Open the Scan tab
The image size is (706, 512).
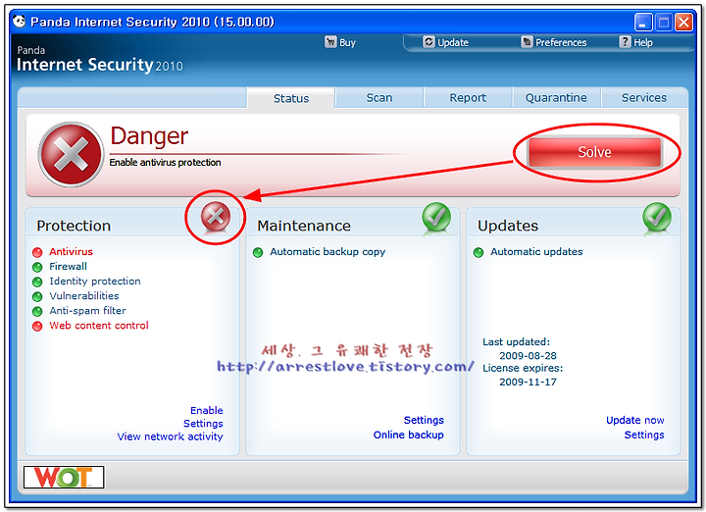tap(379, 97)
